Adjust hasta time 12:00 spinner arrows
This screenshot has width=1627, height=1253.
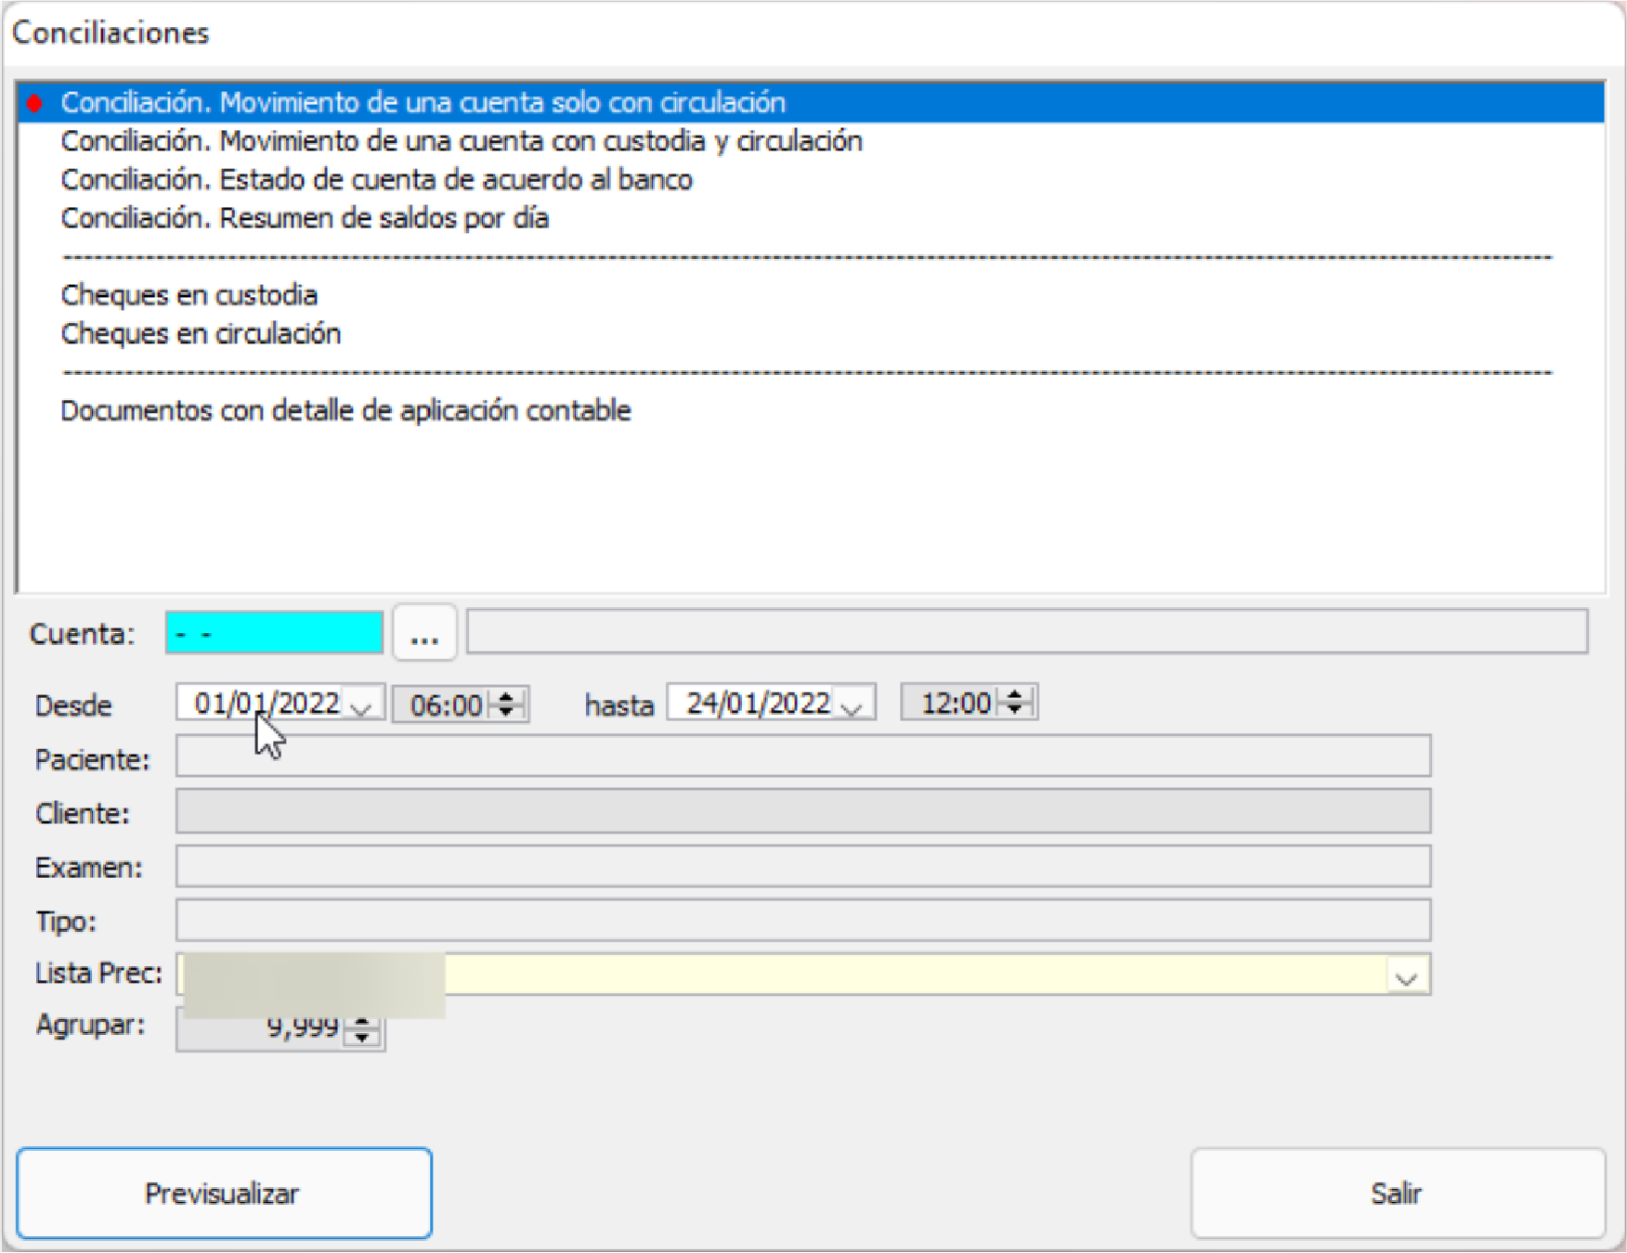tap(1016, 703)
